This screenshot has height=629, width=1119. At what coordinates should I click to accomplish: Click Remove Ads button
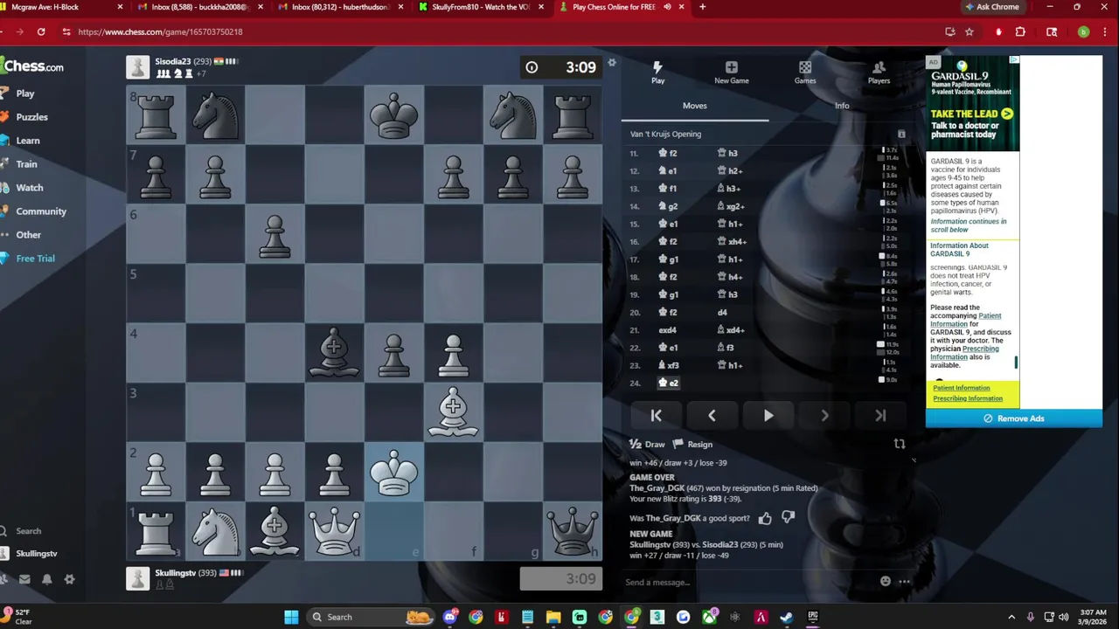click(x=1014, y=418)
